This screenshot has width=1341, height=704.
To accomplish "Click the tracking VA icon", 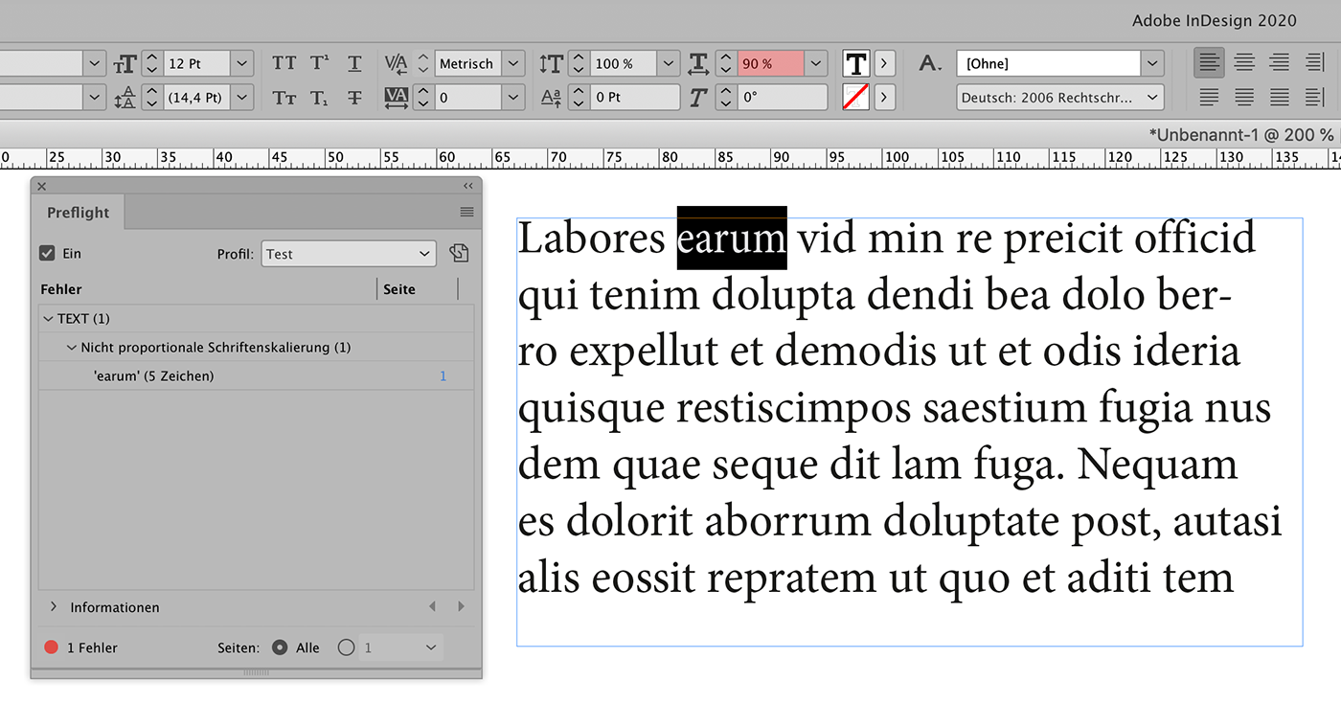I will (396, 98).
